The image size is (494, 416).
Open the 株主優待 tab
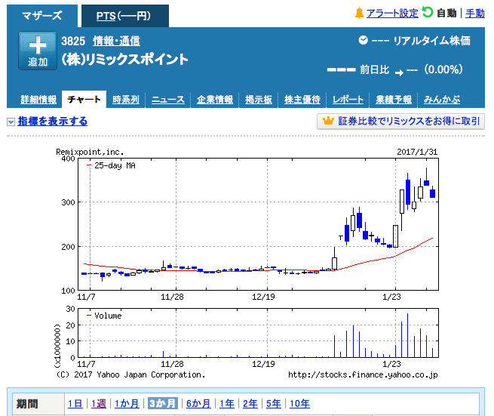[x=302, y=100]
